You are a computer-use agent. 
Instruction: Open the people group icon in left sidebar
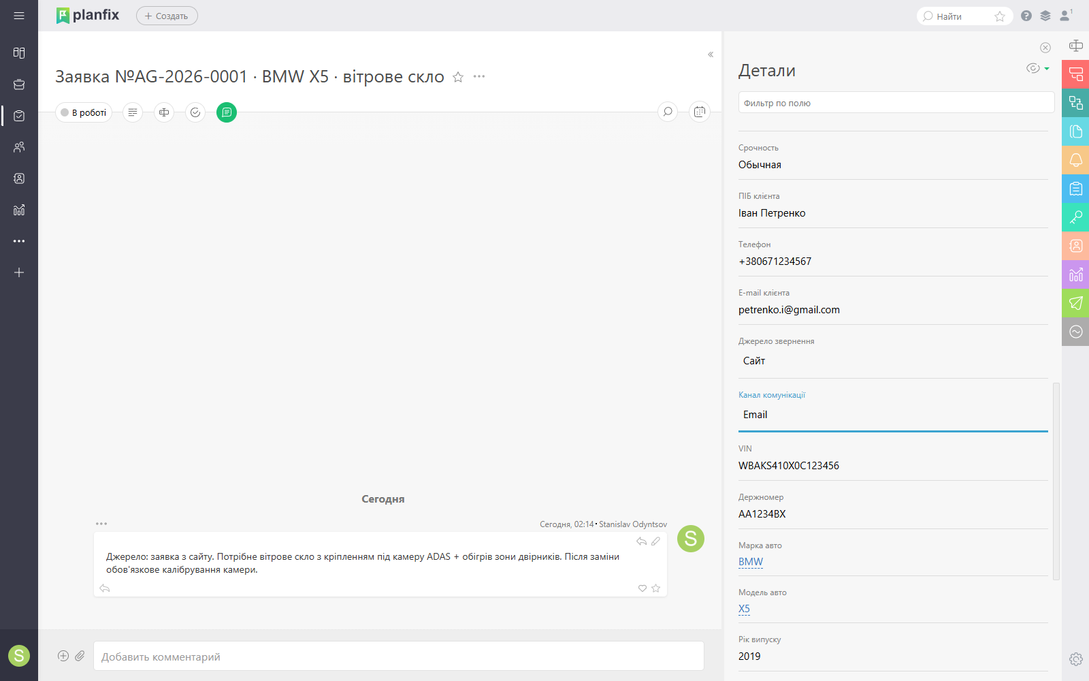(19, 147)
